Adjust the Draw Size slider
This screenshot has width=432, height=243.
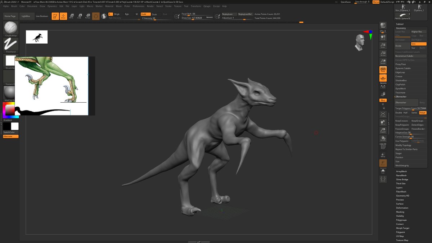[197, 18]
